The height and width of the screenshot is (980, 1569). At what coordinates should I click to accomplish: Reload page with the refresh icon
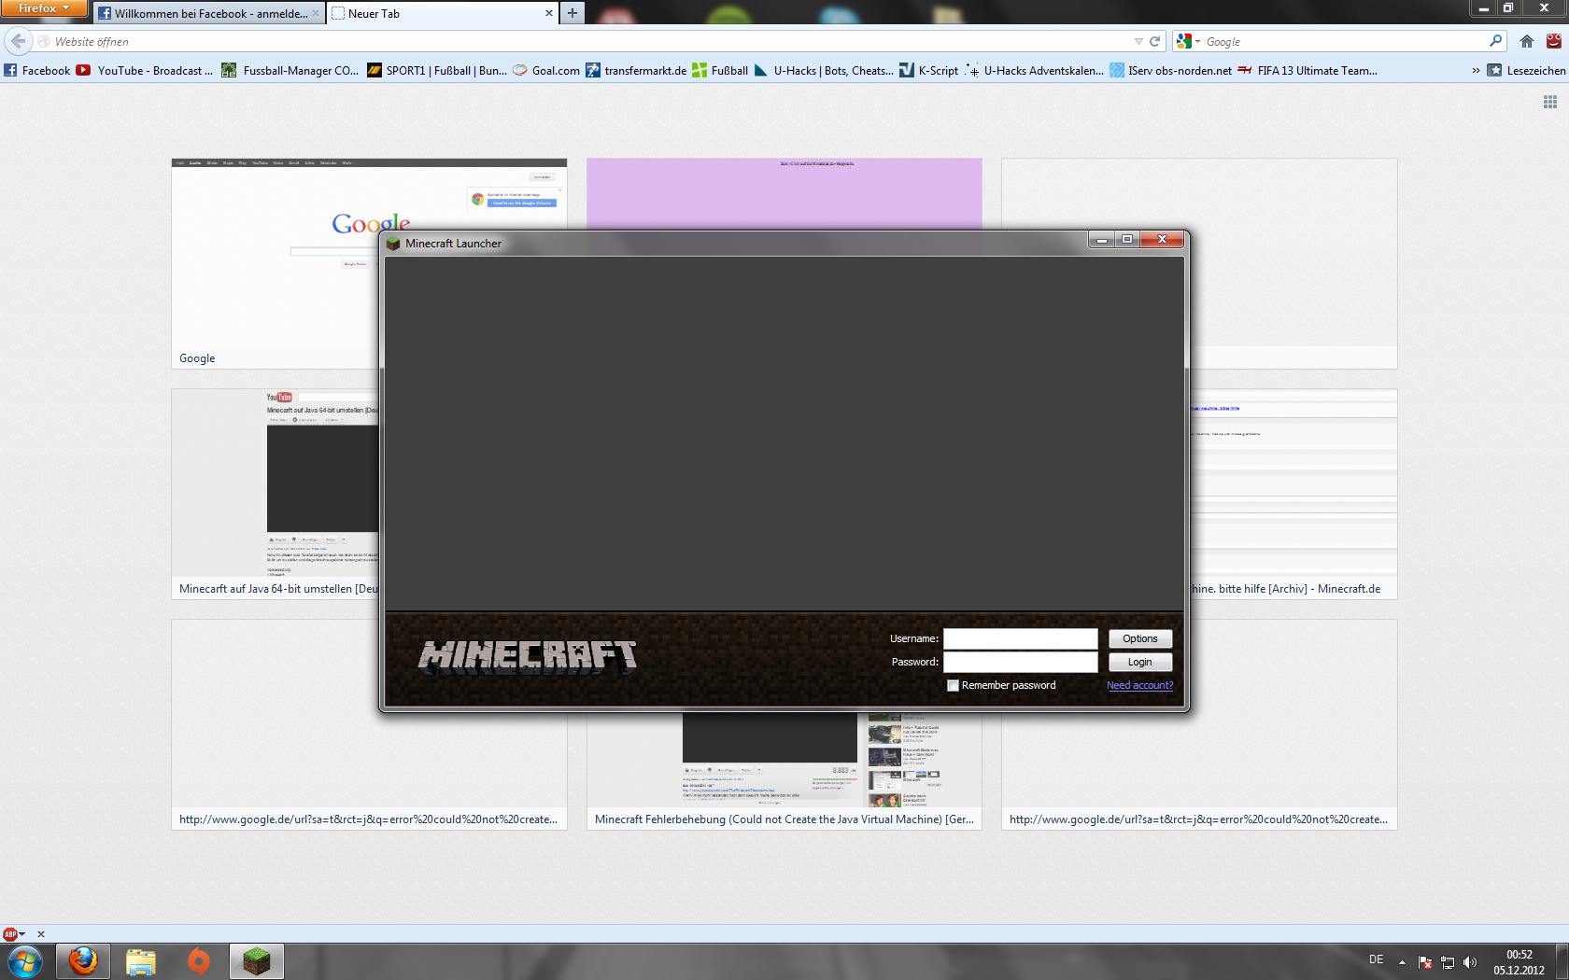1155,41
